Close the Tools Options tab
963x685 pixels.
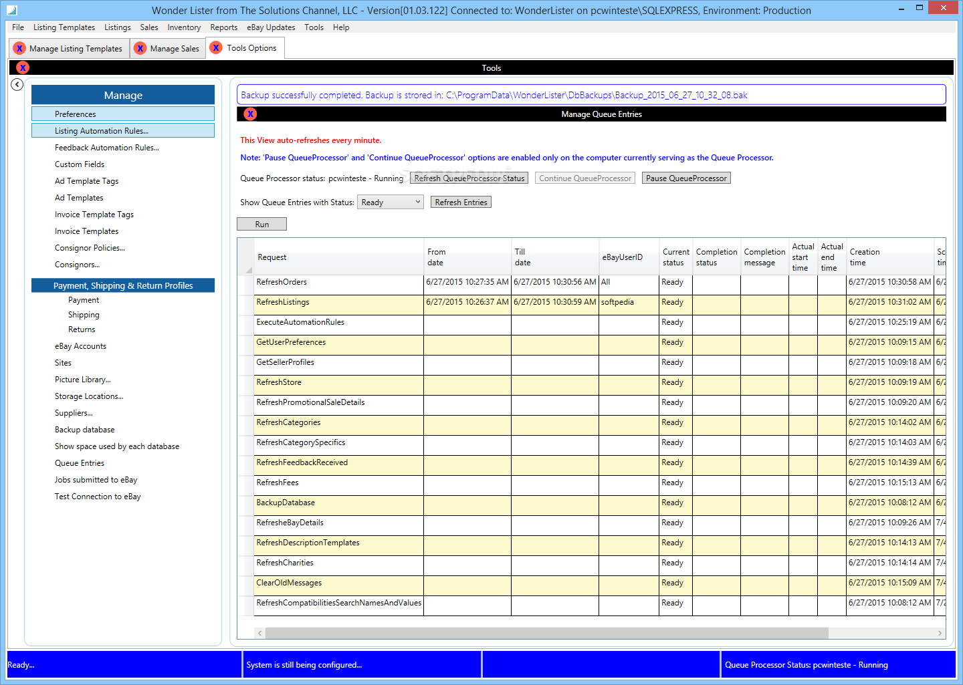(x=216, y=47)
